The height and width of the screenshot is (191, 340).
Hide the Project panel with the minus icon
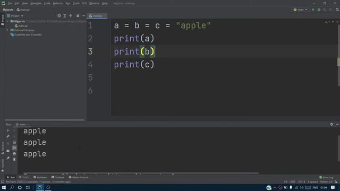tap(83, 16)
